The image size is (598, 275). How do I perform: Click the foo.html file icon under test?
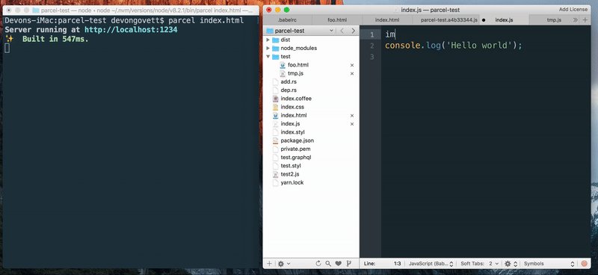pos(283,65)
